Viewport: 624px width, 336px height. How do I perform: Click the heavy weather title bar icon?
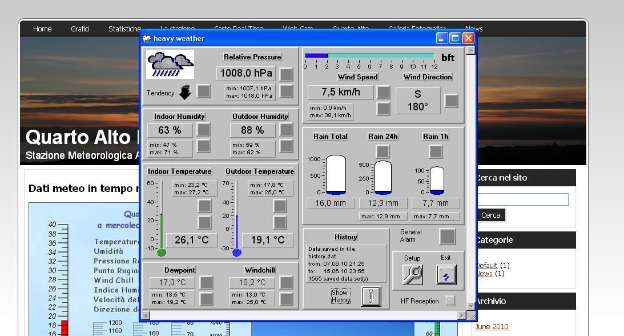point(147,39)
